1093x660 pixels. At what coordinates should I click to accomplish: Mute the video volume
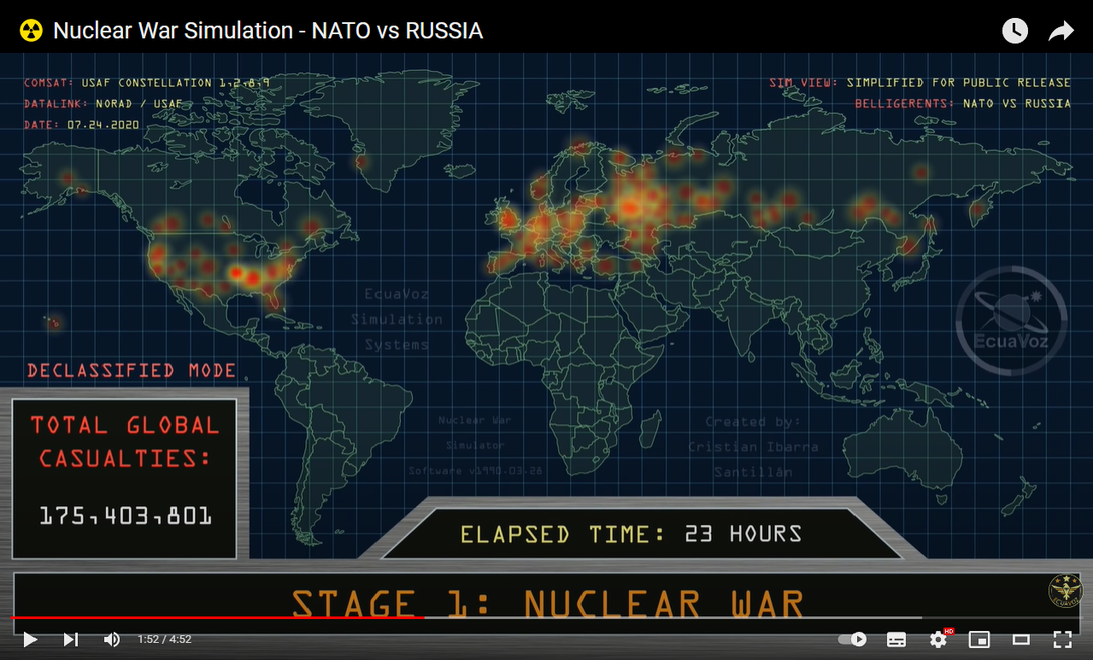coord(112,639)
